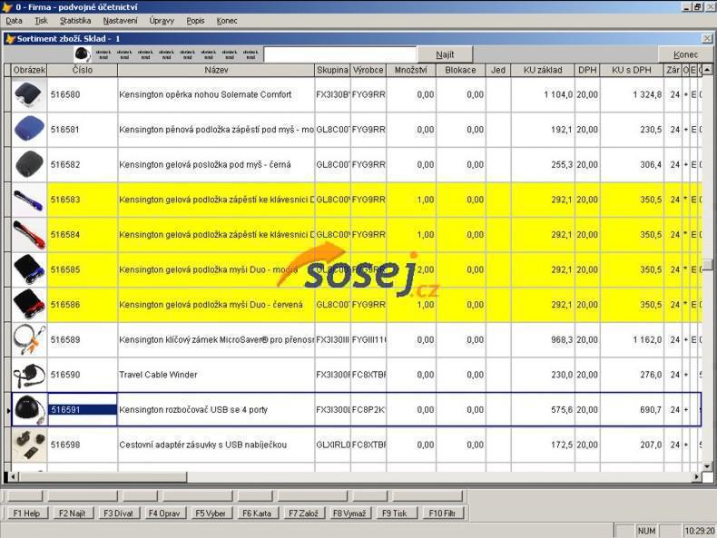This screenshot has width=717, height=538.
Task: Select thumbnail of item 516585 mouse pad
Action: coord(29,269)
